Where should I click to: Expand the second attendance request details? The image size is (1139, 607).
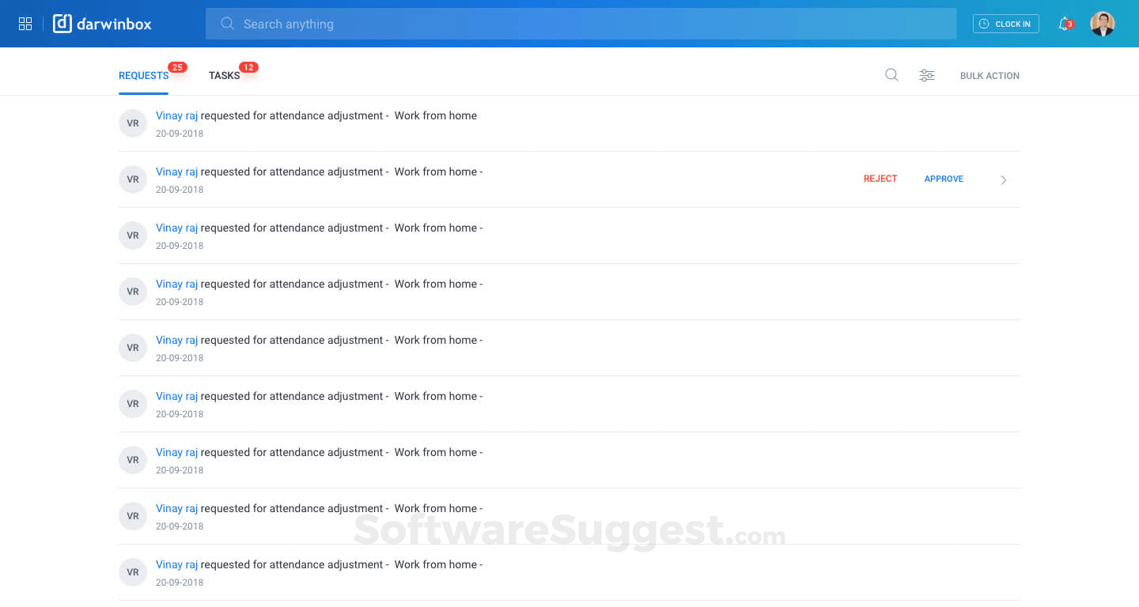click(1003, 179)
